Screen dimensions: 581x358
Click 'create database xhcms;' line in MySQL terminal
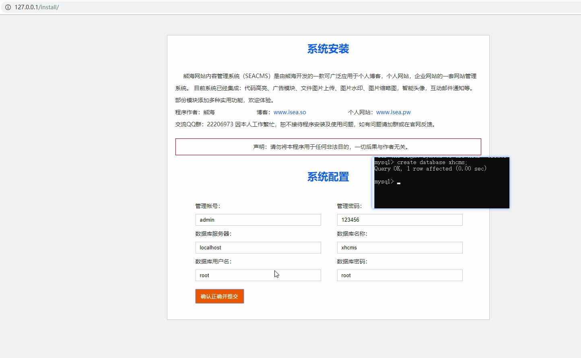point(421,163)
